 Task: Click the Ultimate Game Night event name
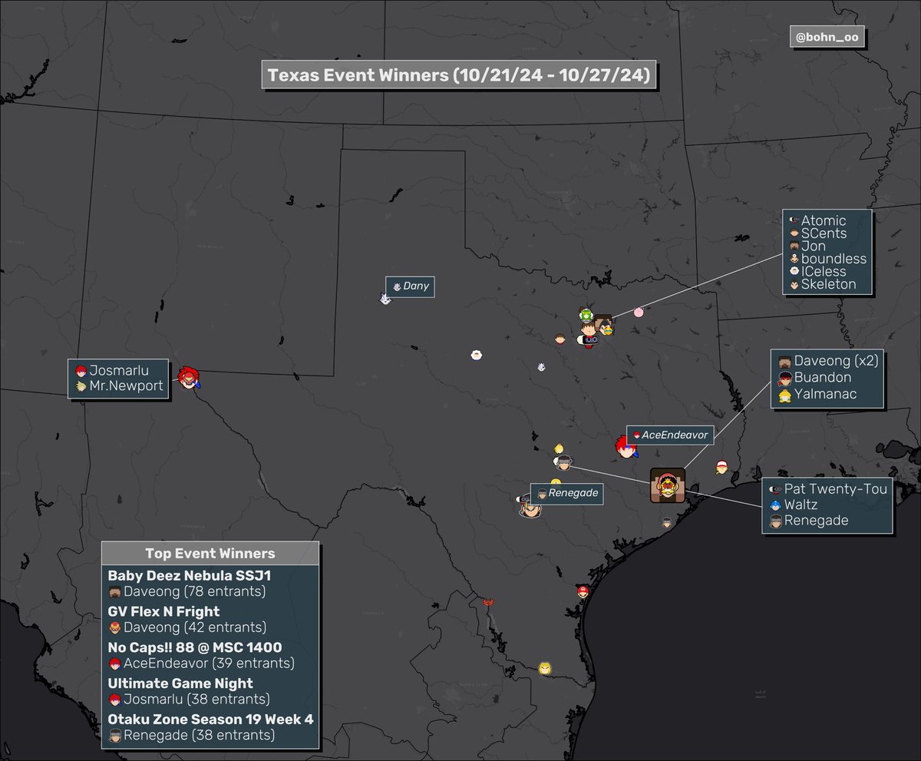coord(180,683)
